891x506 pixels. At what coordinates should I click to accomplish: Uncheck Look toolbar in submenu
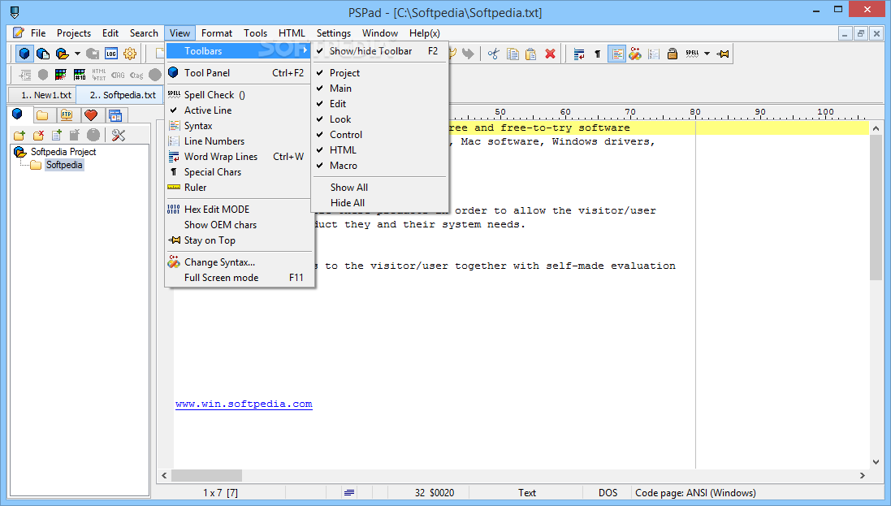(x=379, y=119)
